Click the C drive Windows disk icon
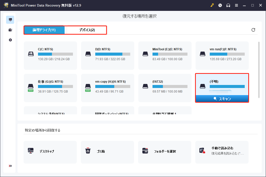 click(x=31, y=54)
